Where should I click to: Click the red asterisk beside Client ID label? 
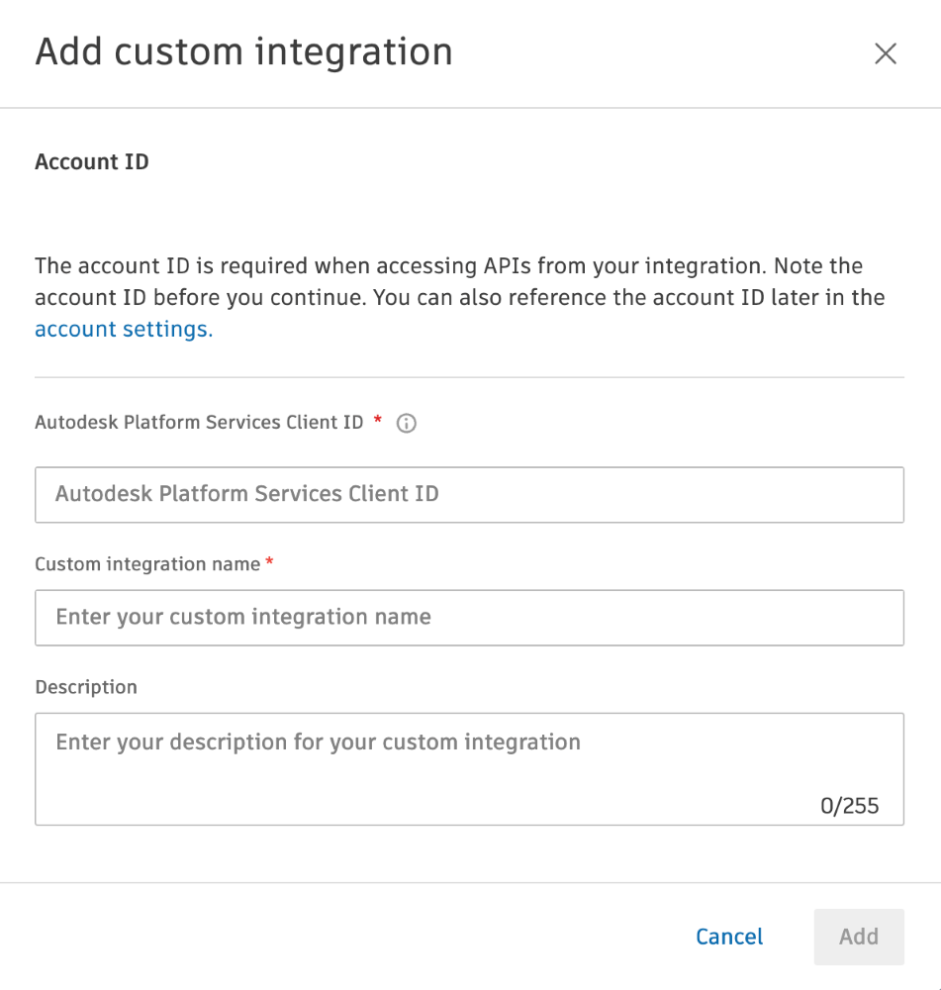click(x=378, y=419)
